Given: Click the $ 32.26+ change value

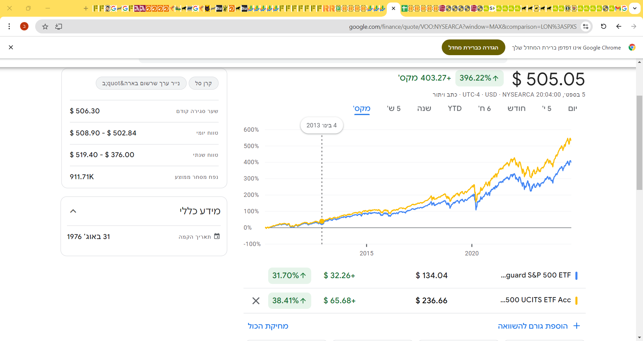Looking at the screenshot, I should 339,275.
